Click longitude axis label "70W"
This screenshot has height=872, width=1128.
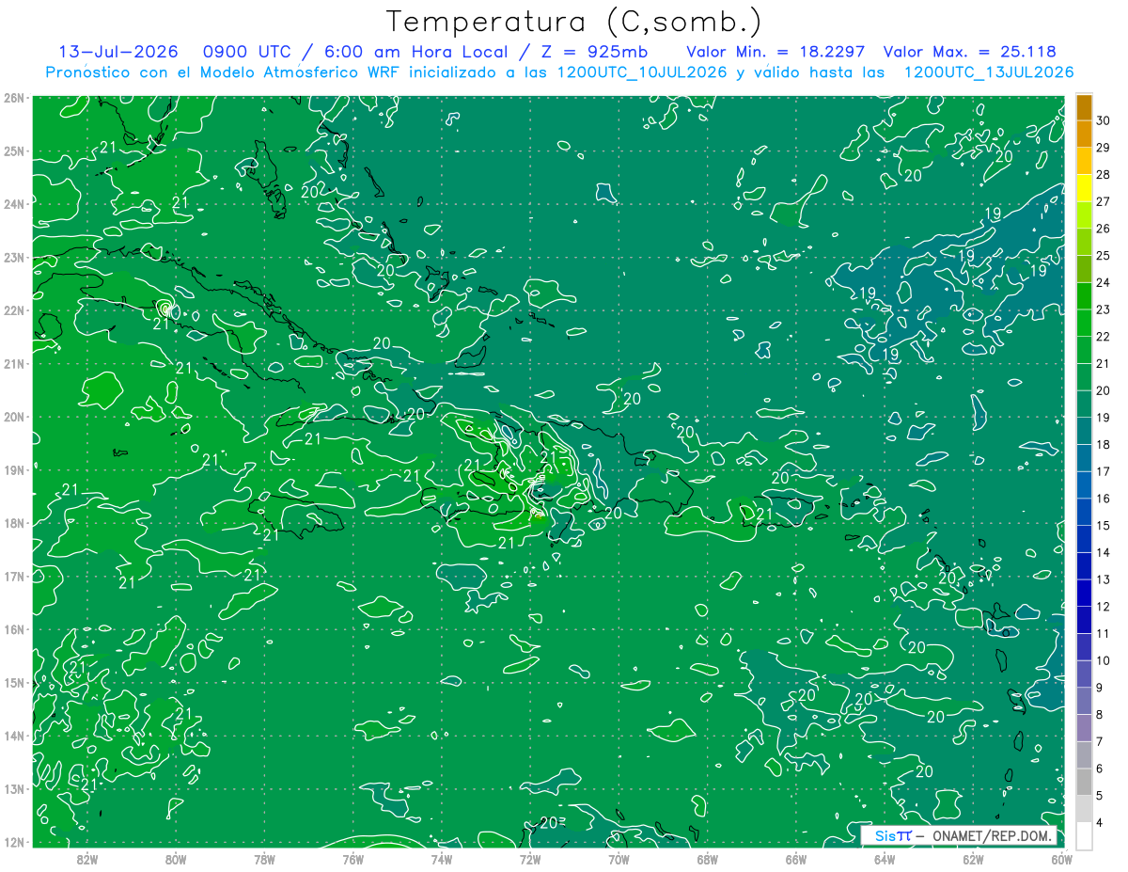[x=619, y=859]
